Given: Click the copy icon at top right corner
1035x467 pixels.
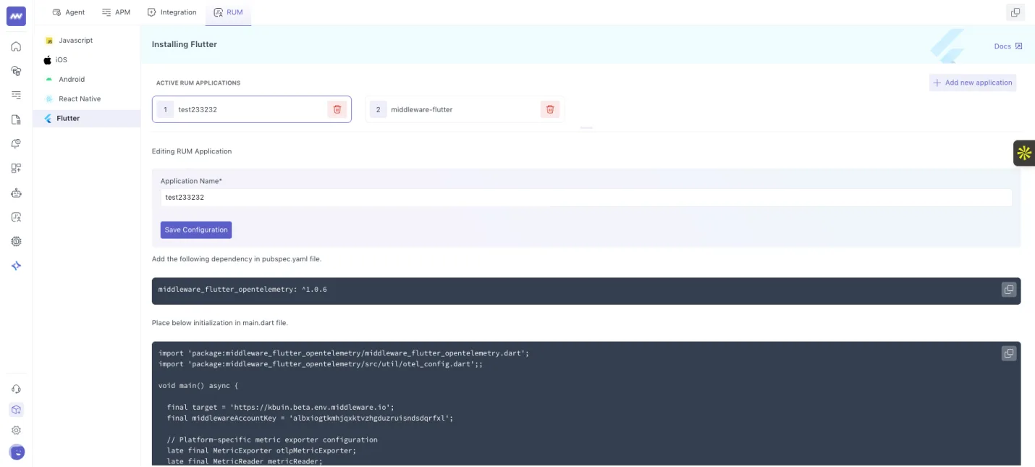Looking at the screenshot, I should point(1015,12).
